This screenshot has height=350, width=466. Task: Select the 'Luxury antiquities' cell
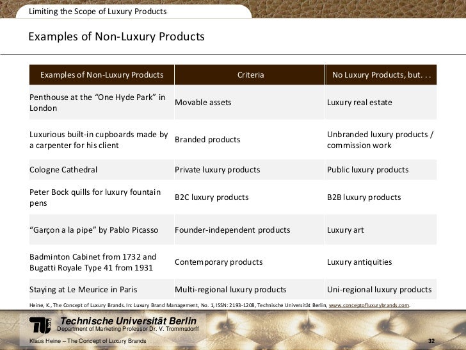[381, 262]
